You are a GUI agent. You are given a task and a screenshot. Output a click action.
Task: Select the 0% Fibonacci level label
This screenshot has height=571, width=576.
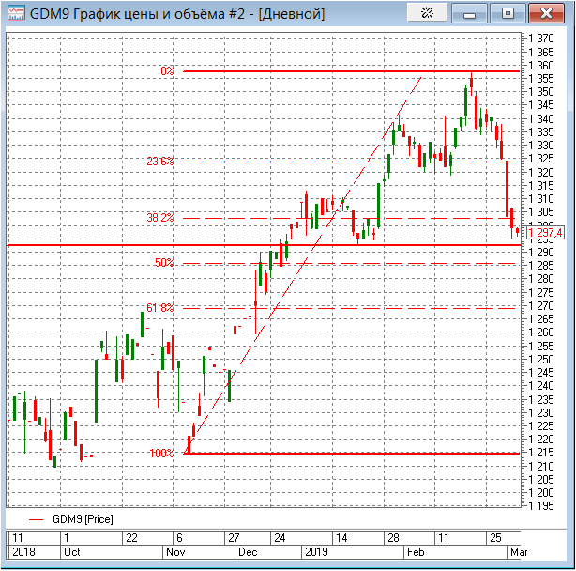click(x=167, y=71)
